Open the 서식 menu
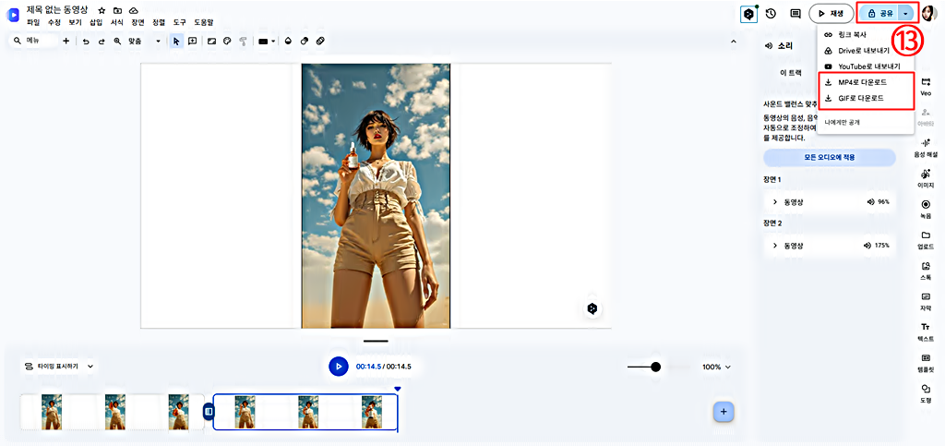Image resolution: width=945 pixels, height=446 pixels. (117, 22)
